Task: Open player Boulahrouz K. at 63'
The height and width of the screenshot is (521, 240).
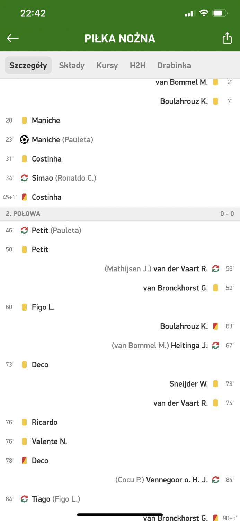Action: (184, 326)
